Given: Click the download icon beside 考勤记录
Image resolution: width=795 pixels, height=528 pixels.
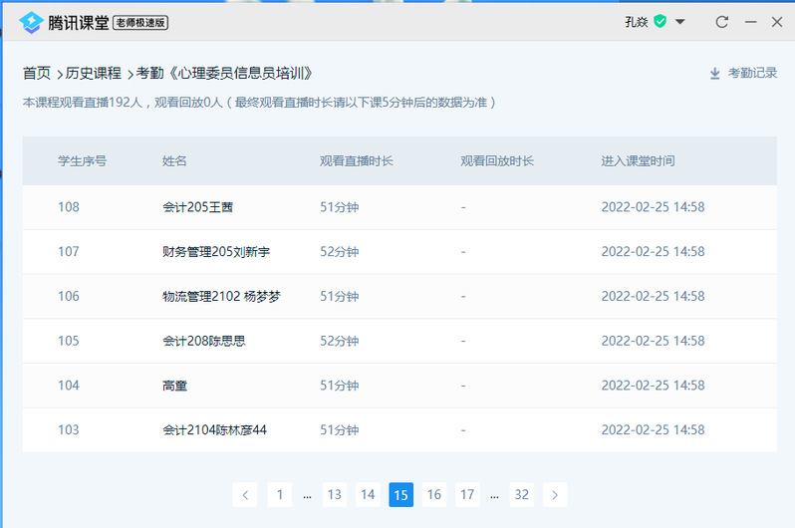Looking at the screenshot, I should coord(714,73).
